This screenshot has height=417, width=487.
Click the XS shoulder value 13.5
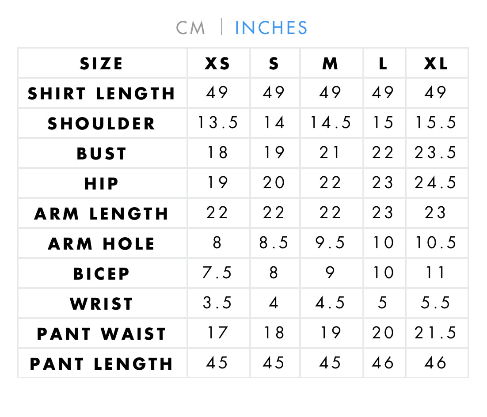click(218, 122)
